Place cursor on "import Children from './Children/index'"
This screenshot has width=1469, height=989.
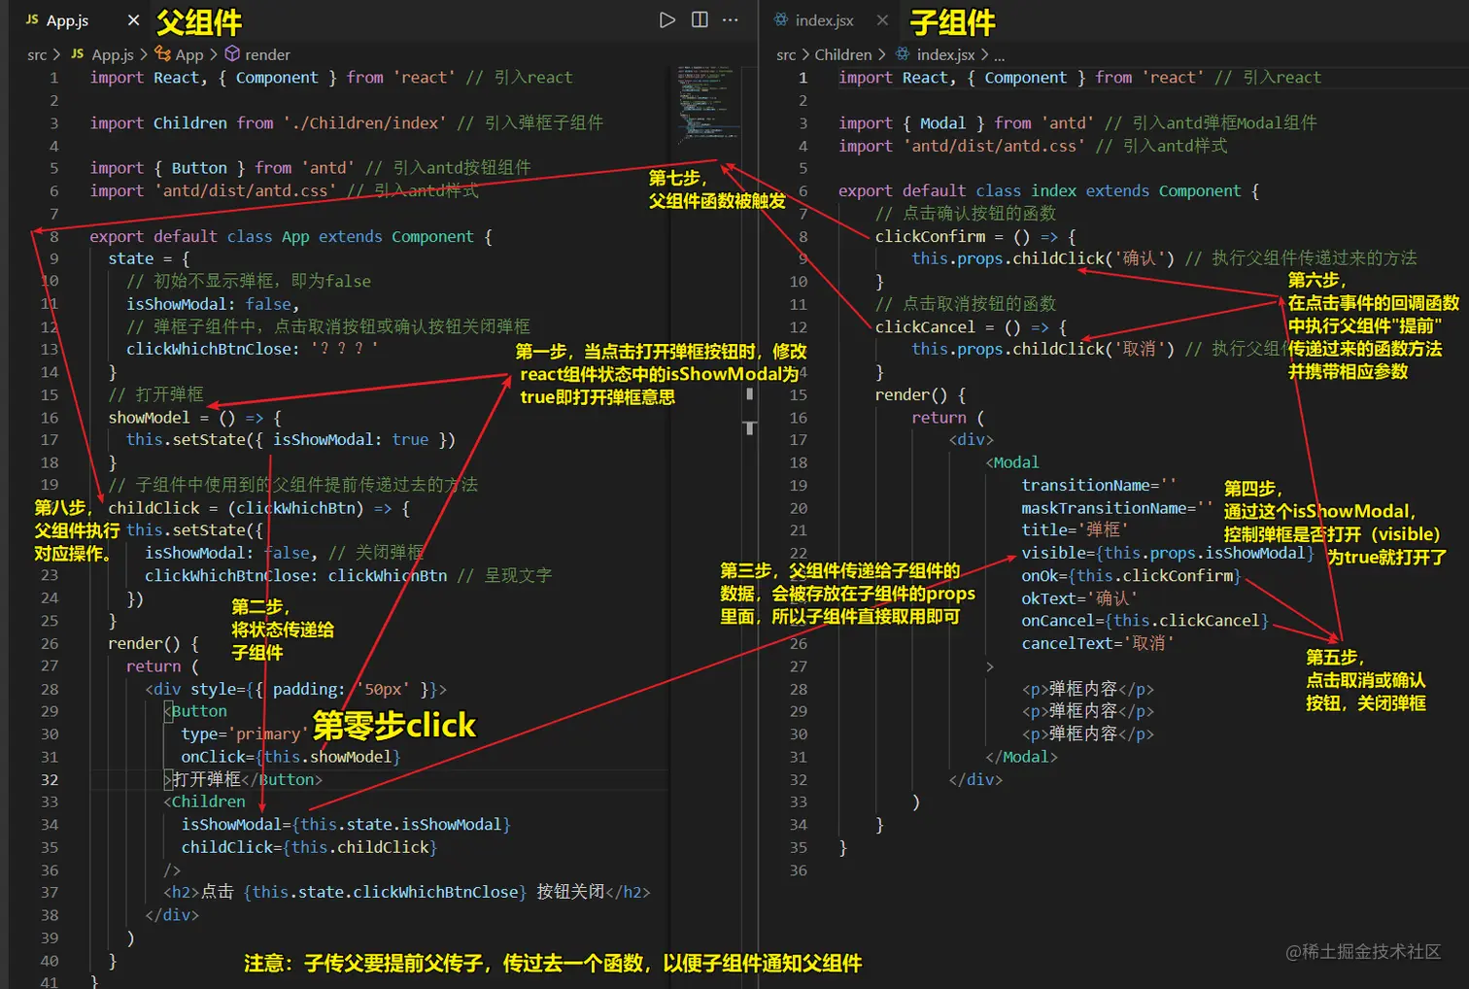pos(268,122)
